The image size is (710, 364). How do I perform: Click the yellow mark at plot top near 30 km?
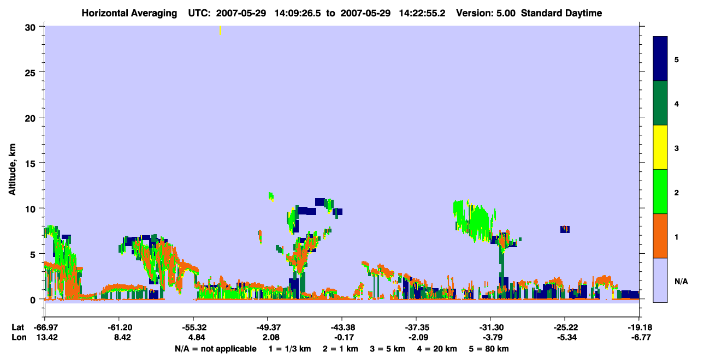click(220, 30)
